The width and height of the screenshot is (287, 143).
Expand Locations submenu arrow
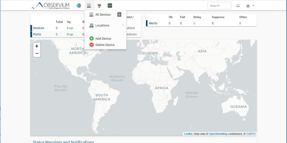[x=123, y=25]
